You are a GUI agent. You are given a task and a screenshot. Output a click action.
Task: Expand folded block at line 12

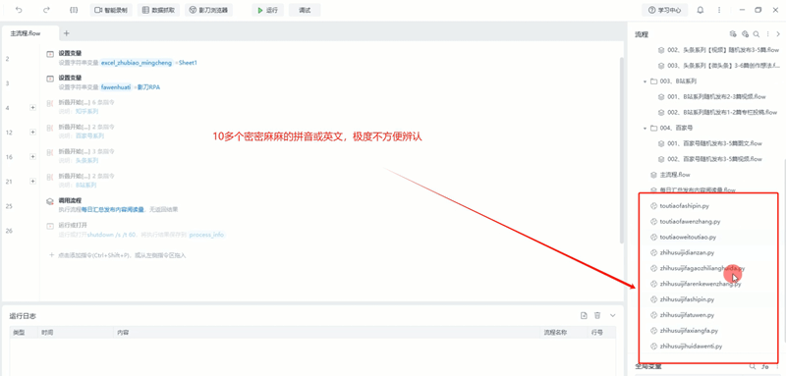pyautogui.click(x=32, y=132)
